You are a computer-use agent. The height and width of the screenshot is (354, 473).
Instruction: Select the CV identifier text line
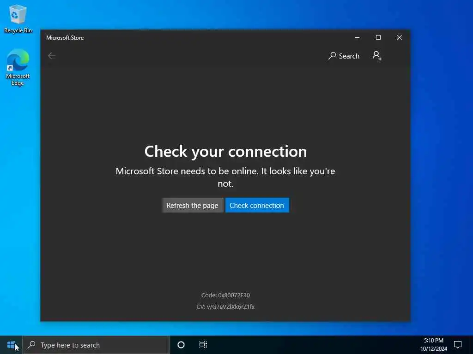click(x=225, y=307)
